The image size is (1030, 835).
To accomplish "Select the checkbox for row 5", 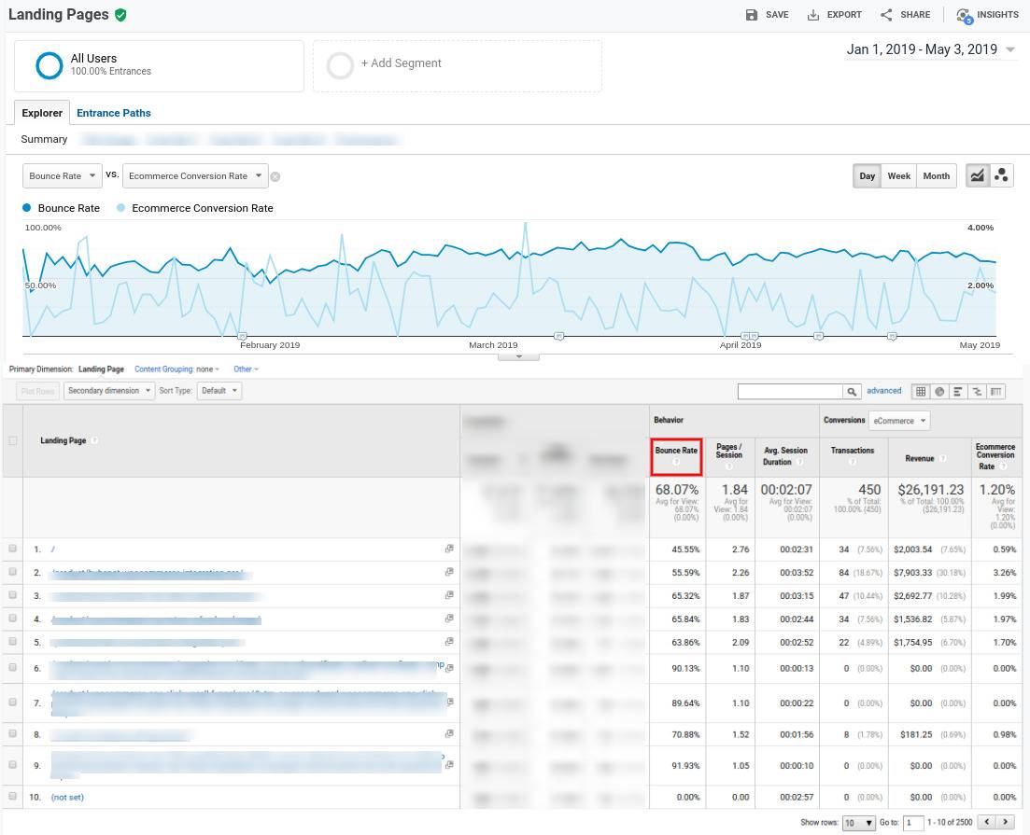I will (12, 642).
